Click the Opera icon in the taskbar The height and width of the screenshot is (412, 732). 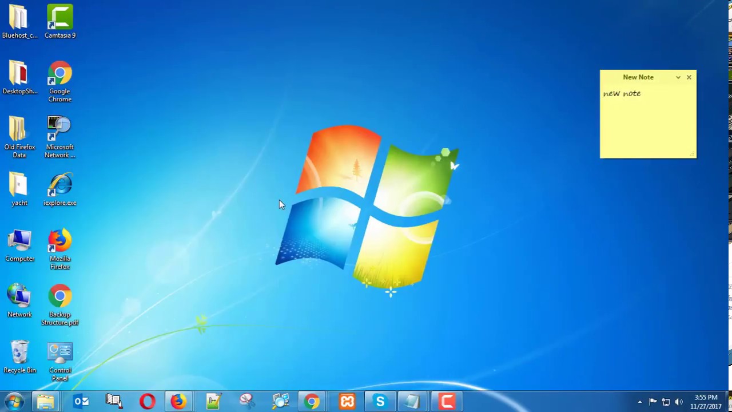(x=147, y=401)
